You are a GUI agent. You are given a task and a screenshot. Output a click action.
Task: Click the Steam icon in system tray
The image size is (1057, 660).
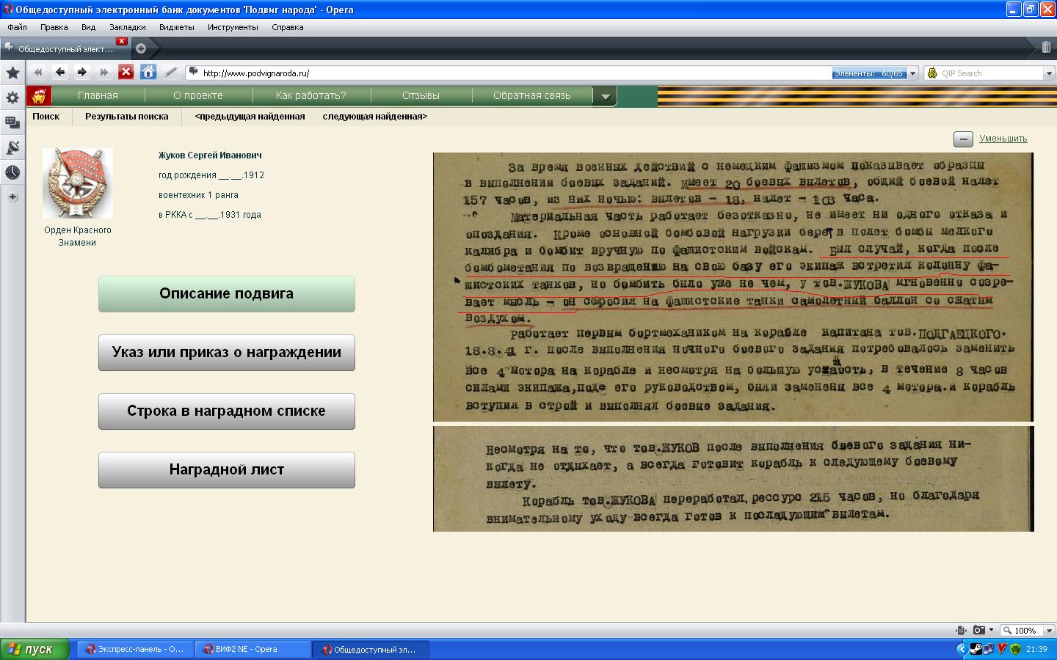(976, 649)
